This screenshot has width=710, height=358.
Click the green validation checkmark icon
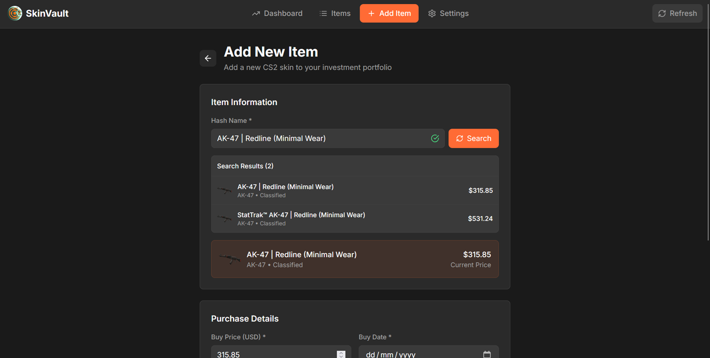(x=435, y=138)
